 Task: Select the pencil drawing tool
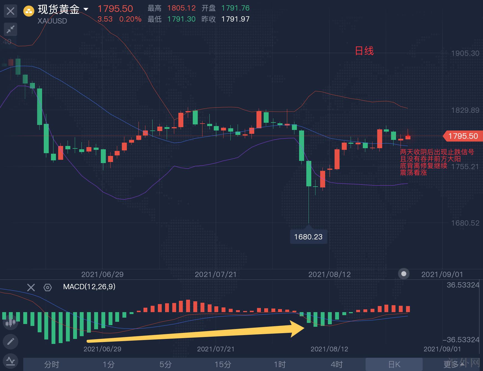11,342
